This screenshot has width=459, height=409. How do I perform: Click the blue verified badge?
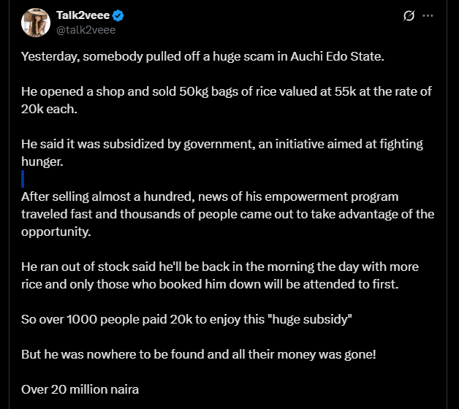(x=118, y=15)
